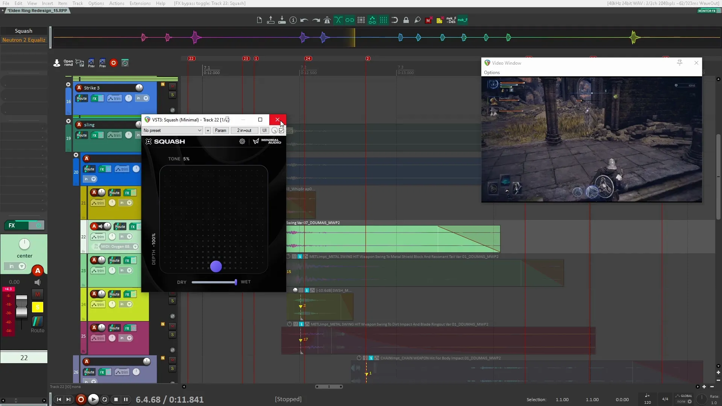Click the Redo icon in the main toolbar
This screenshot has width=722, height=406.
tap(315, 20)
